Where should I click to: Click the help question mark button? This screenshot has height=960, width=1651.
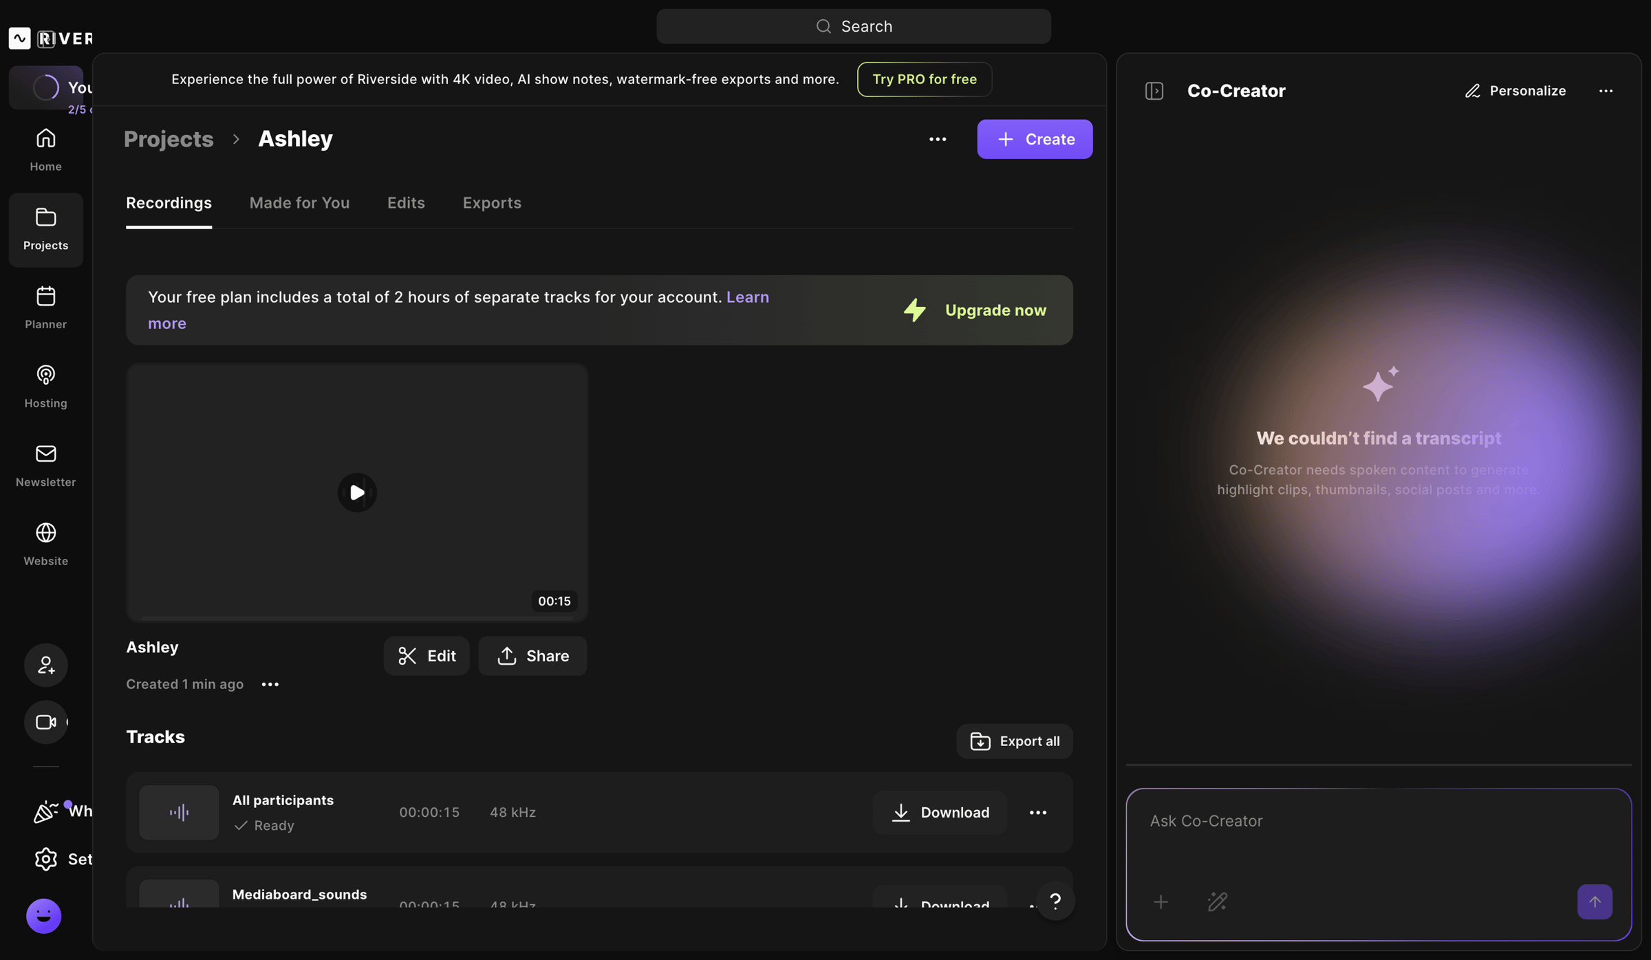[1055, 902]
